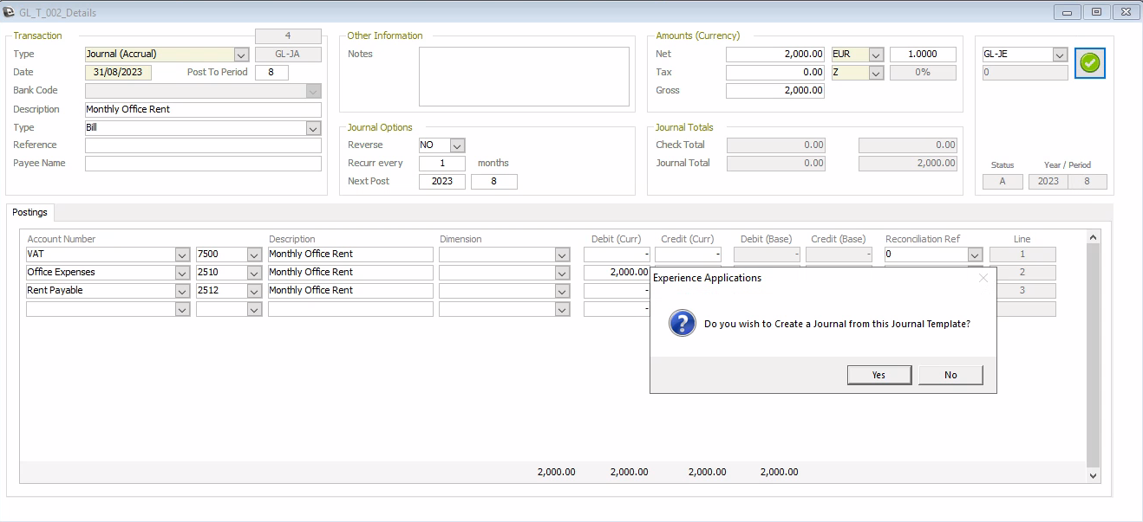
Task: Open the Reconciliation Ref dropdown on line one
Action: (975, 254)
